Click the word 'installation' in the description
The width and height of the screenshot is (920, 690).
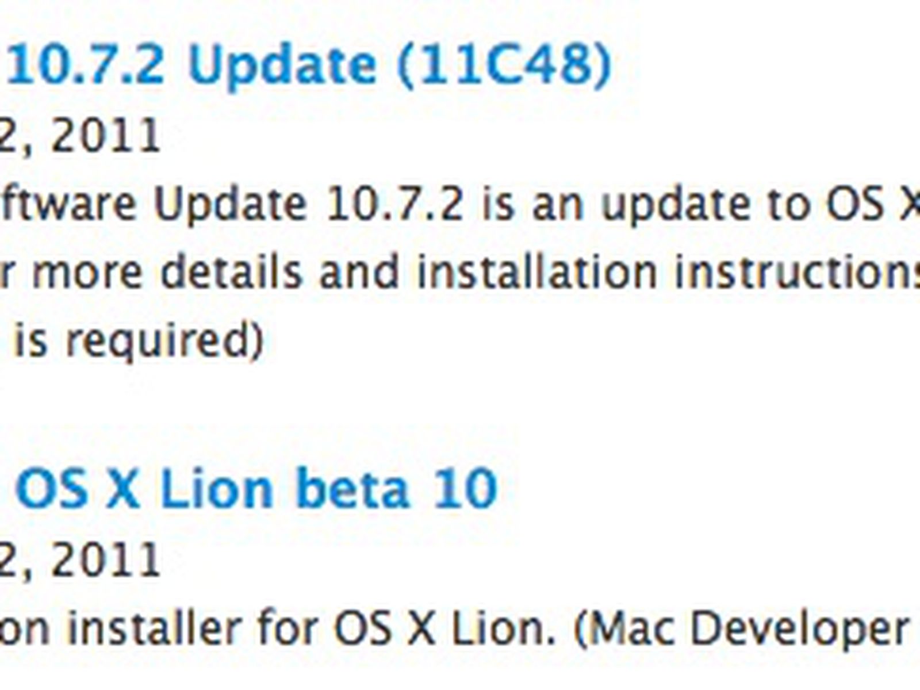tap(538, 271)
